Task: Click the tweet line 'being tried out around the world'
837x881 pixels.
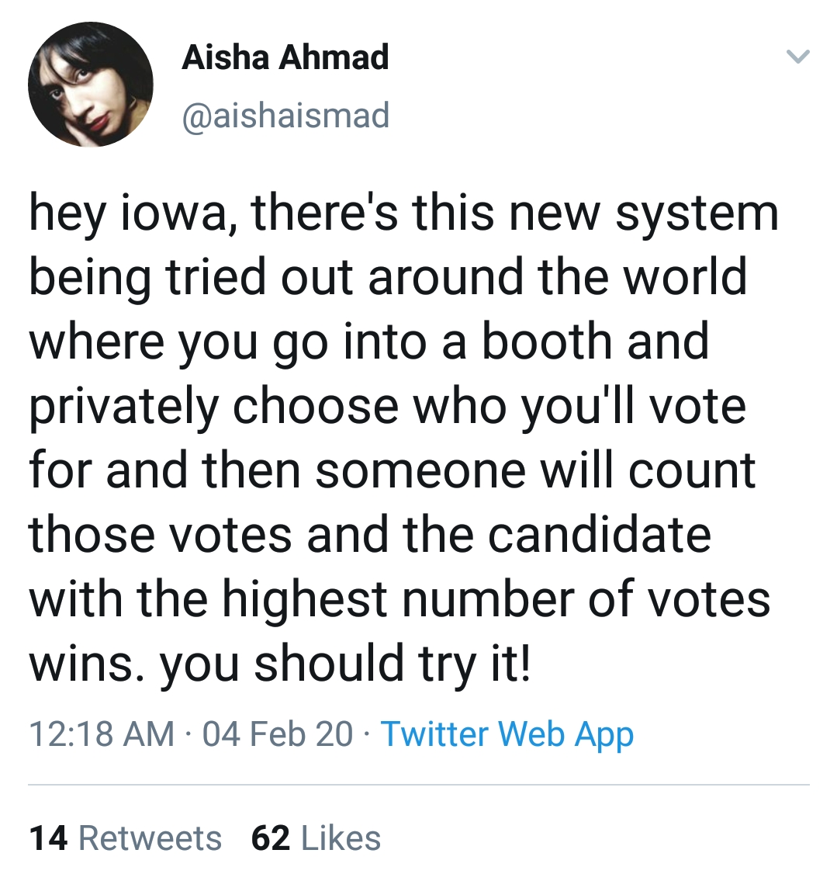Action: pyautogui.click(x=388, y=278)
